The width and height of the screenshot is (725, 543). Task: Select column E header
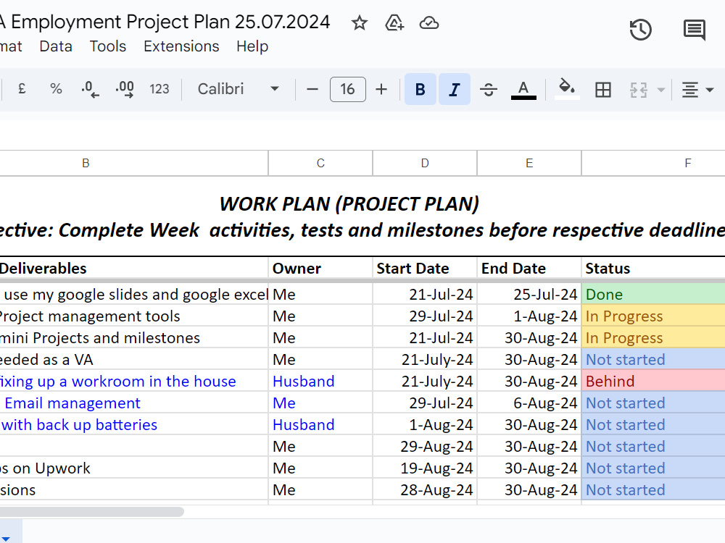click(x=529, y=163)
